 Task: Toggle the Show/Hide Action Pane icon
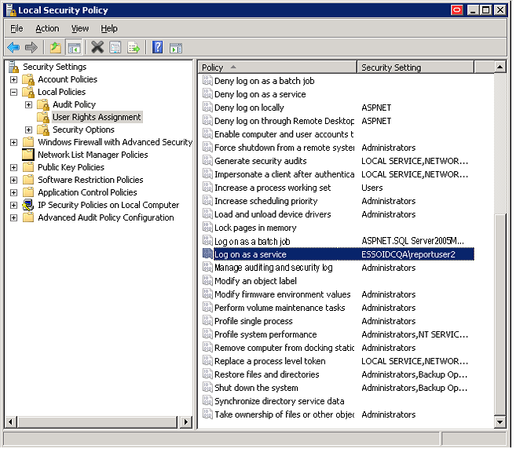[x=176, y=48]
